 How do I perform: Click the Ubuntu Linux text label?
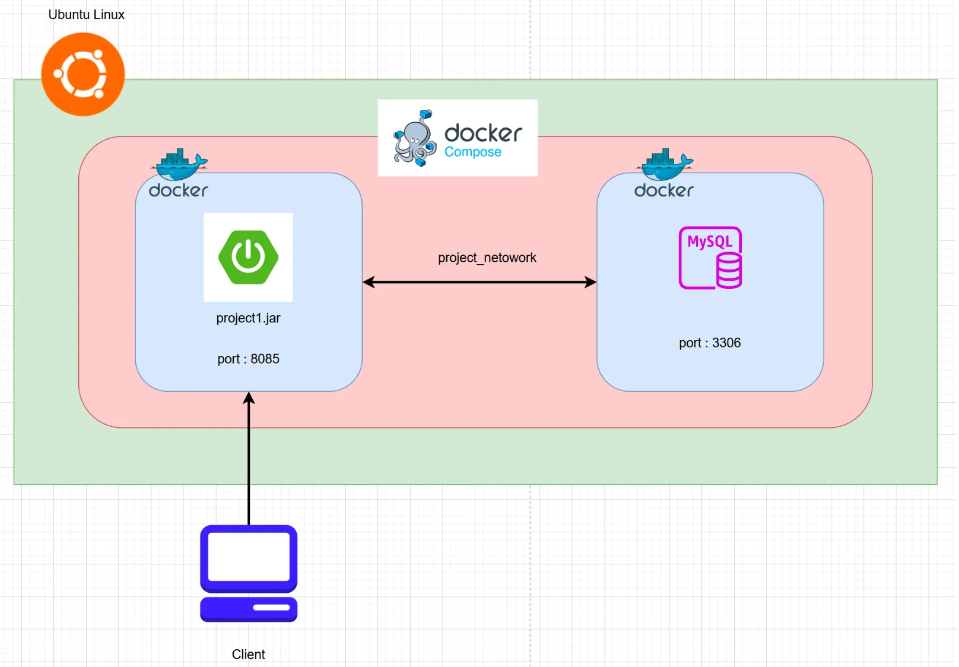tap(87, 15)
